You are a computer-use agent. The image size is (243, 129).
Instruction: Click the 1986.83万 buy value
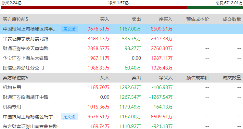(x=98, y=68)
